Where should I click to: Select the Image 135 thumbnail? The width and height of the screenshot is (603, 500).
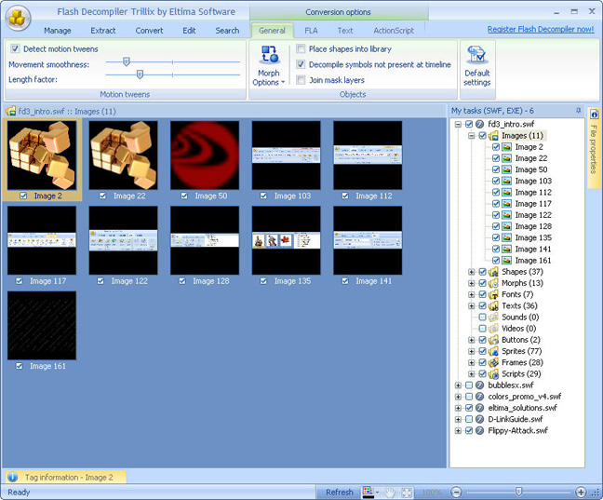point(286,240)
